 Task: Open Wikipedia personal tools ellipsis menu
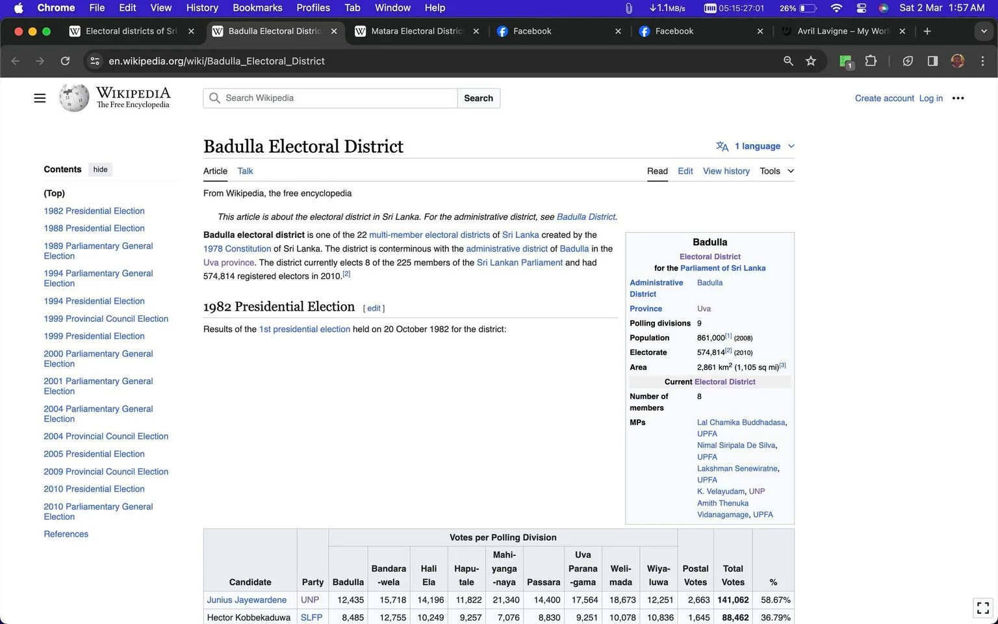958,98
